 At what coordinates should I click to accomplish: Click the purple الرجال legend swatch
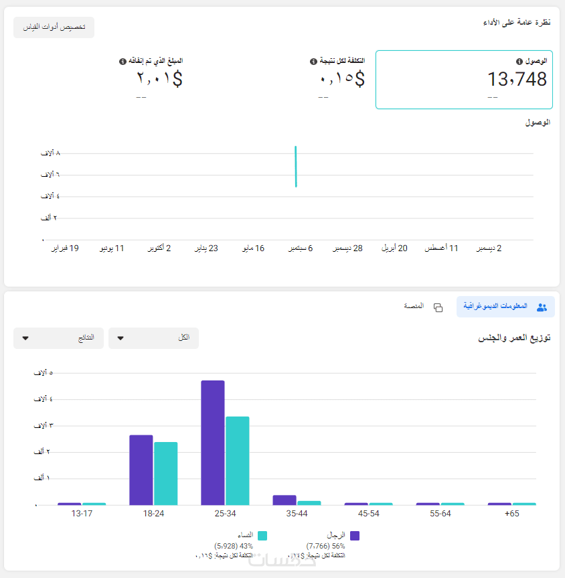click(355, 536)
